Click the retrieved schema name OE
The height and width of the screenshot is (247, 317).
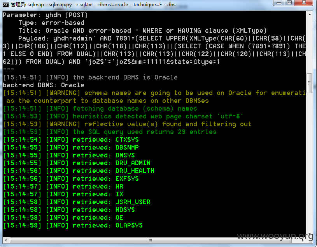(x=119, y=218)
